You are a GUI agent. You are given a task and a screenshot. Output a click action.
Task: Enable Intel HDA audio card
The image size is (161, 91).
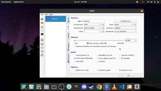pyautogui.click(x=74, y=61)
